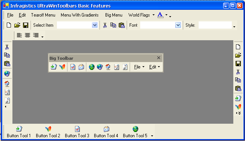
Task: Click plain globe icon in Big Toolbar
Action: coord(100,67)
